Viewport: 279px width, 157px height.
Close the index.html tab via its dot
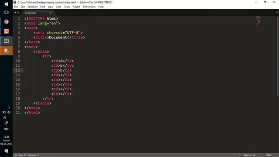pos(51,13)
